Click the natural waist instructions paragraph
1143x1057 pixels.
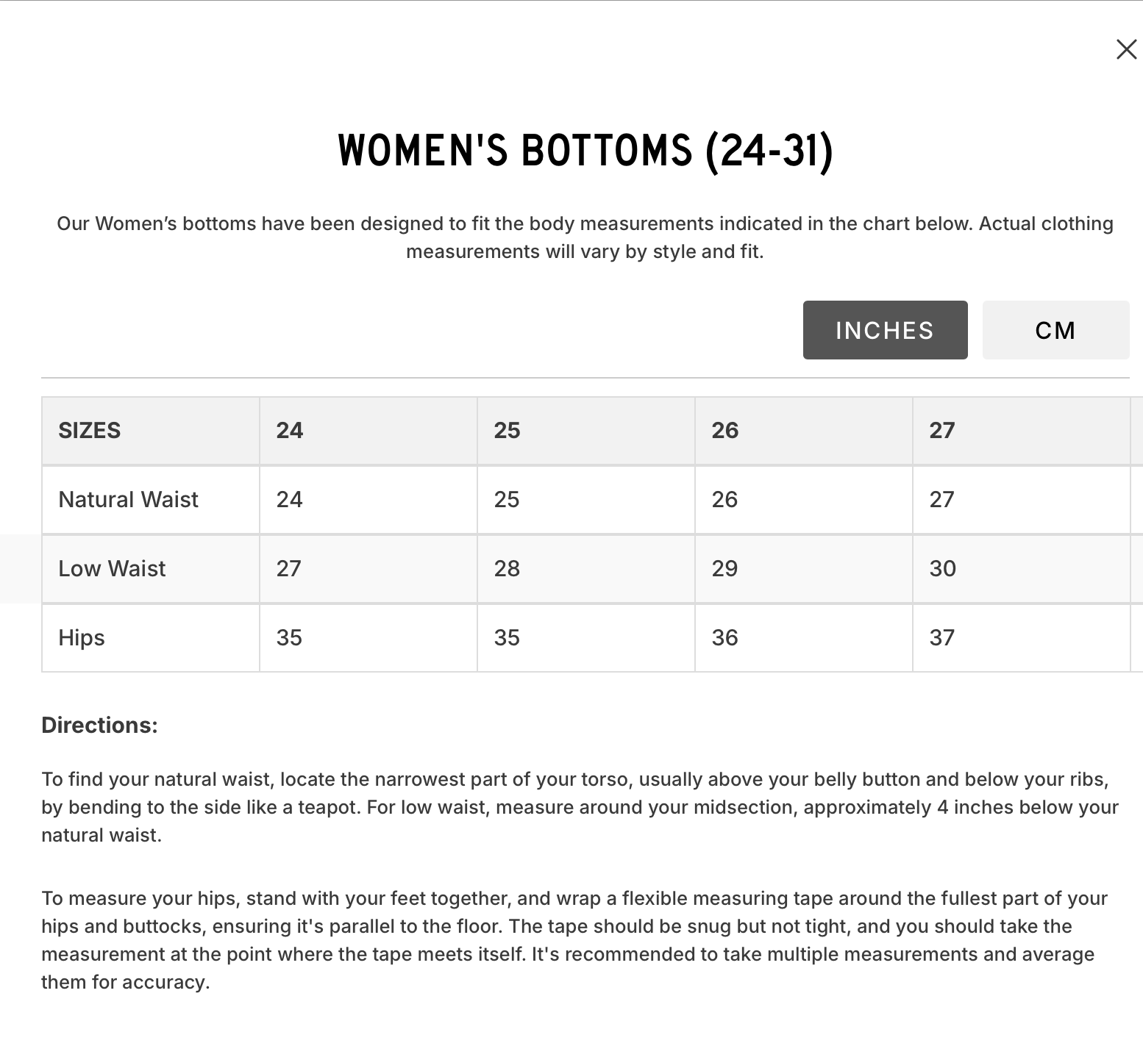(580, 807)
